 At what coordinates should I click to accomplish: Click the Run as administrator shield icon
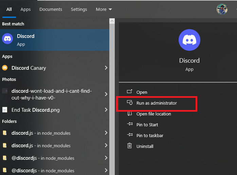129,103
